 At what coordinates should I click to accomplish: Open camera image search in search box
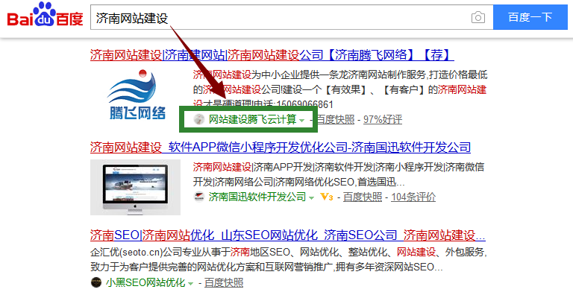point(477,17)
